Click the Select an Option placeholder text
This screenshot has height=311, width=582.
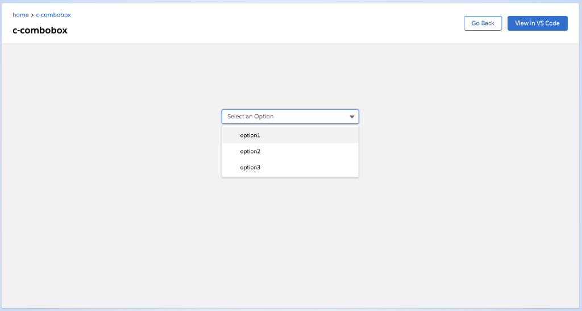251,117
